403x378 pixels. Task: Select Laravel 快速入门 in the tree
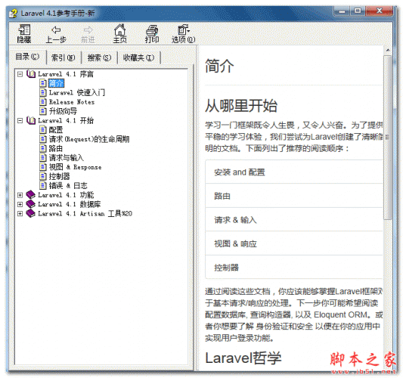(77, 92)
